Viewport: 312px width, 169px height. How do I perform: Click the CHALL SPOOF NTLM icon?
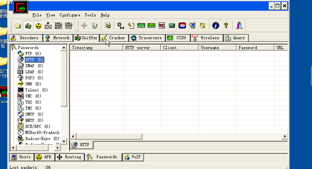69,25
